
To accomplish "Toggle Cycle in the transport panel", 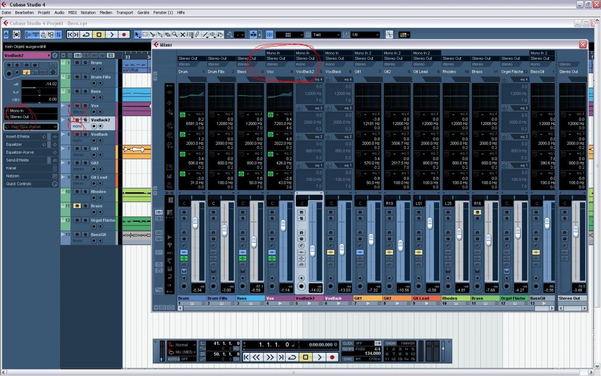I will 292,357.
